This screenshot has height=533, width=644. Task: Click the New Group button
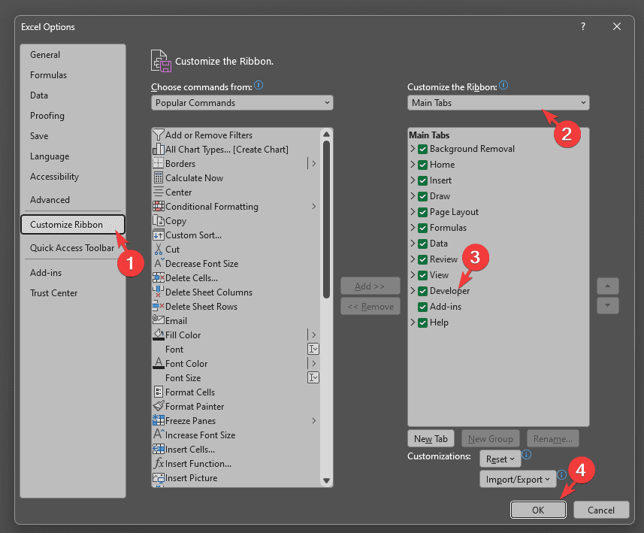pyautogui.click(x=491, y=438)
